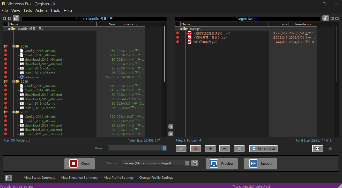Click the red dot button
This screenshot has height=188, width=342.
196,148
